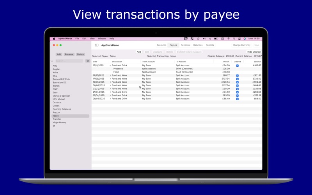Uncheck Cleared for 17/11/2025 transaction
This screenshot has width=312, height=195.
click(x=238, y=66)
